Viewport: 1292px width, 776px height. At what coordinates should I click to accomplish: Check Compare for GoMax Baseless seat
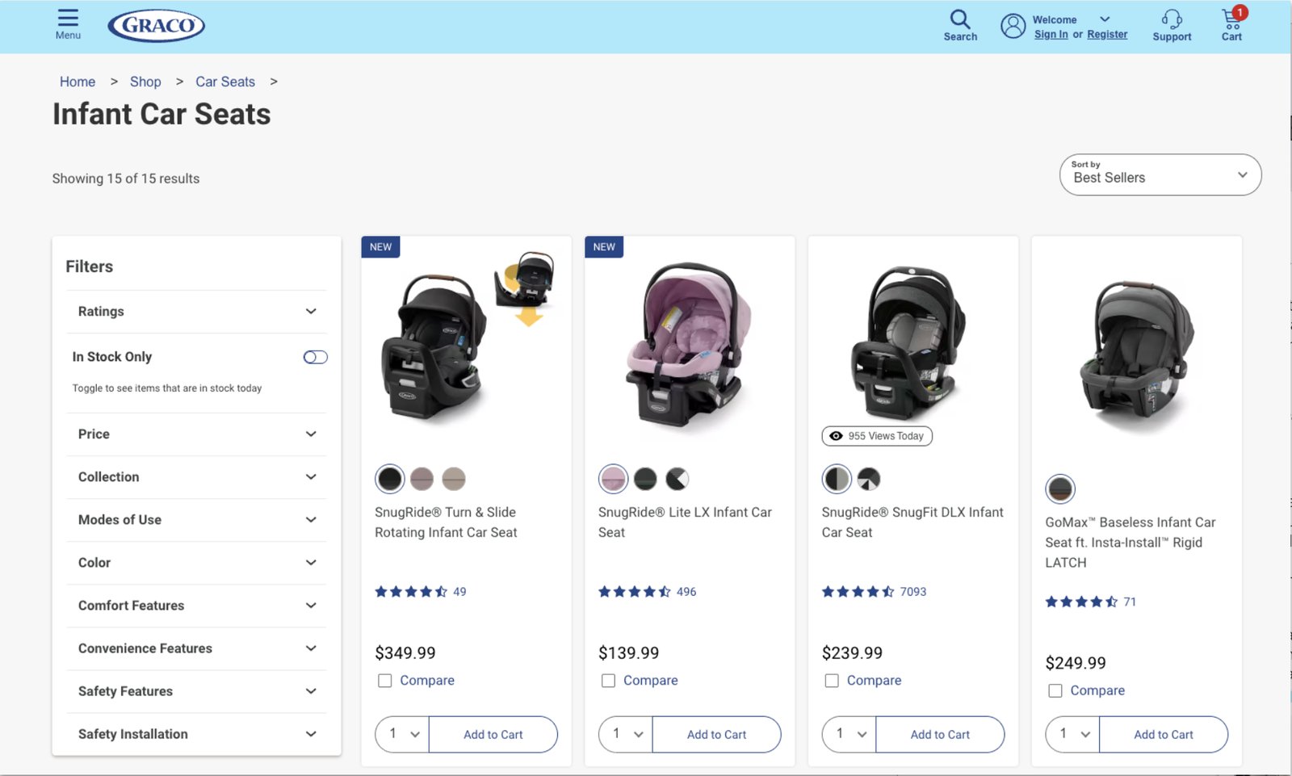click(1055, 690)
